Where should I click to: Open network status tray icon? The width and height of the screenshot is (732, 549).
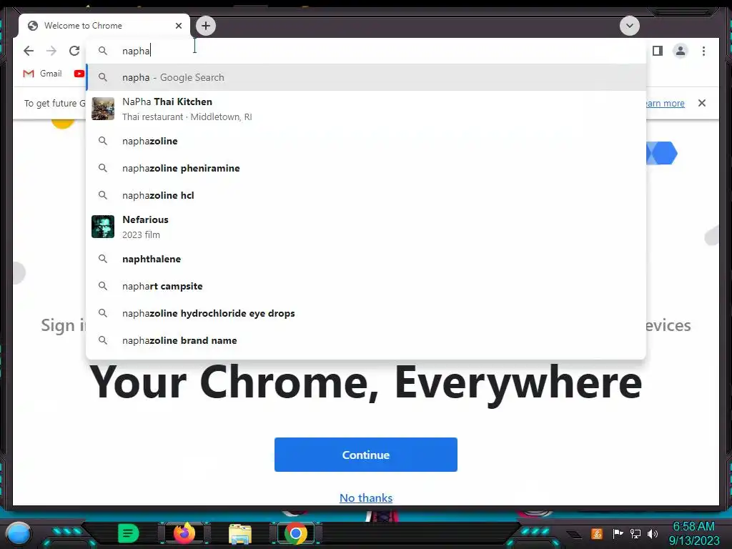click(635, 533)
